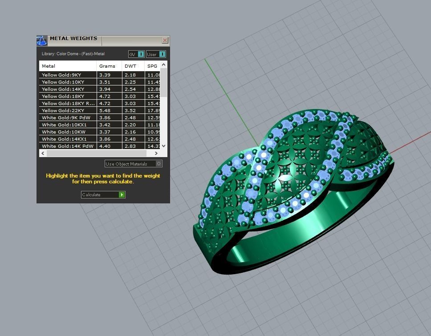Click the 3.42 grams value

click(105, 125)
